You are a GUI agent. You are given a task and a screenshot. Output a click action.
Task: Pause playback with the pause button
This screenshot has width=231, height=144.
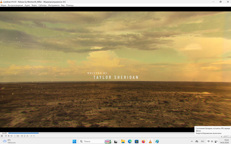(2, 136)
